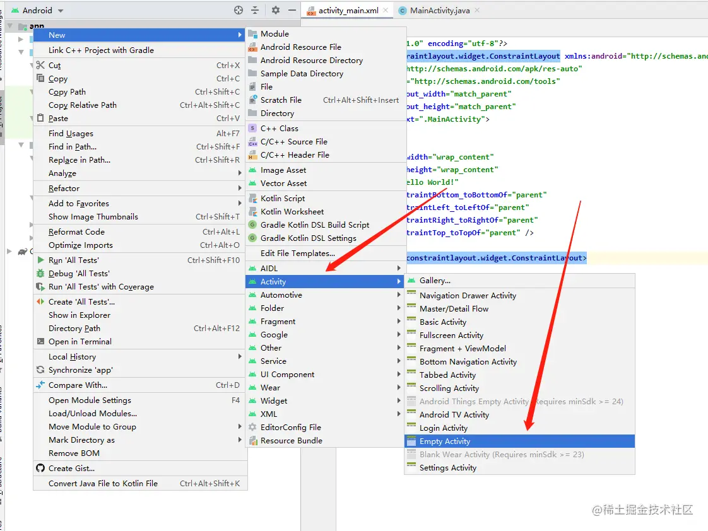Choose Convert Java File to Kotlin File
Image resolution: width=708 pixels, height=531 pixels.
[x=140, y=483]
